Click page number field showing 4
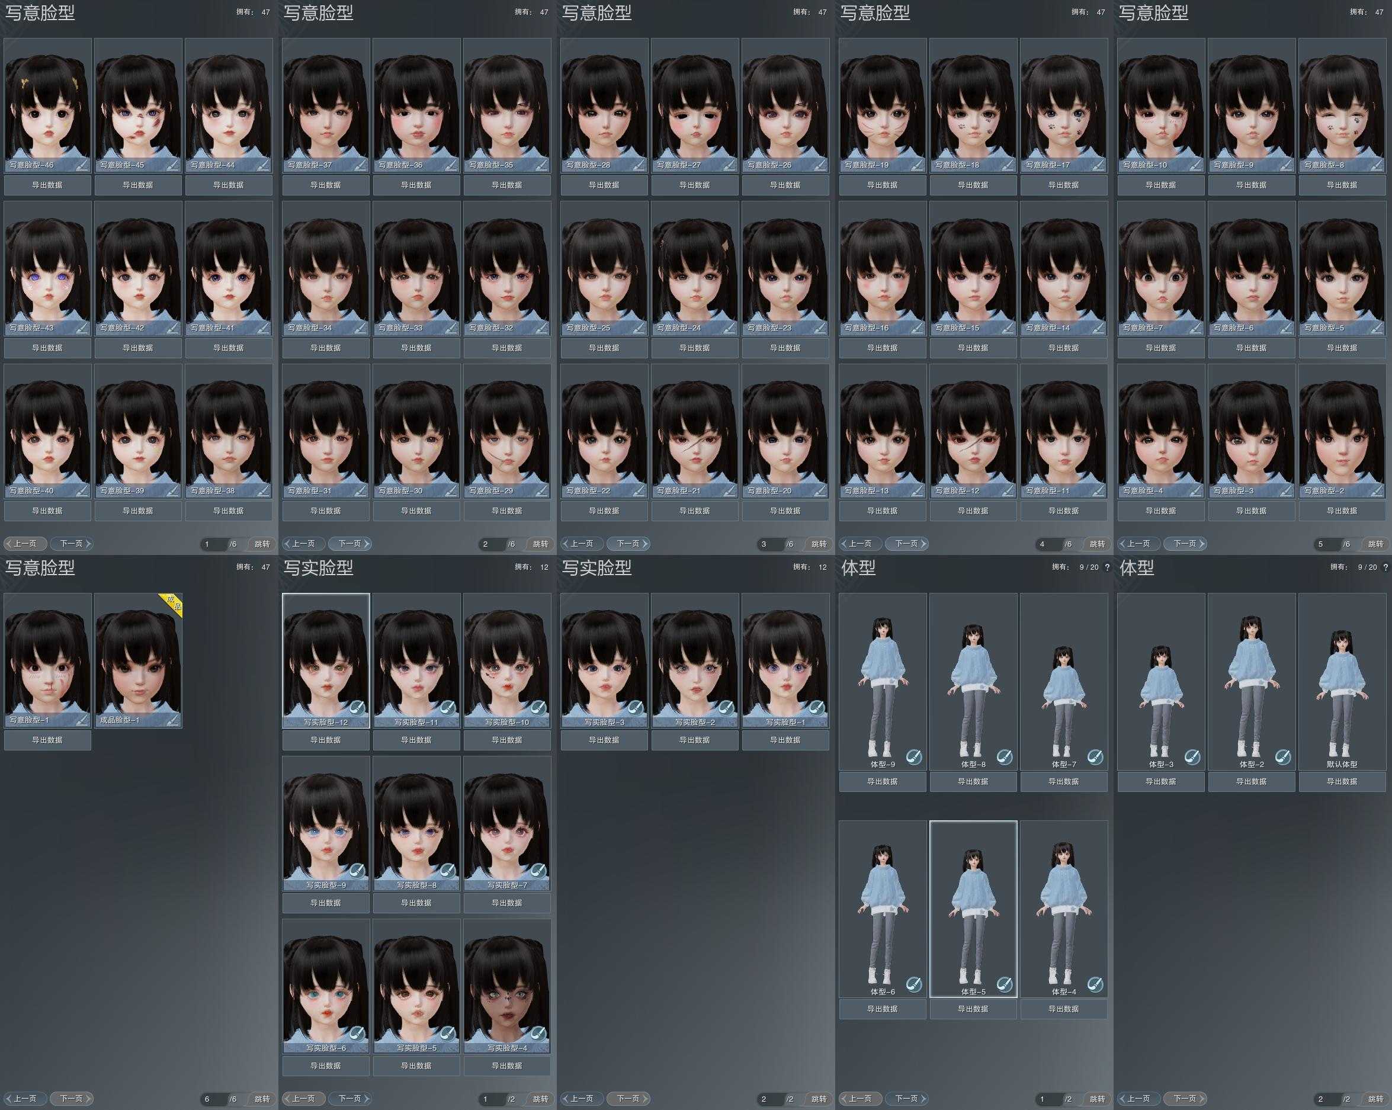The height and width of the screenshot is (1110, 1392). 1047,544
